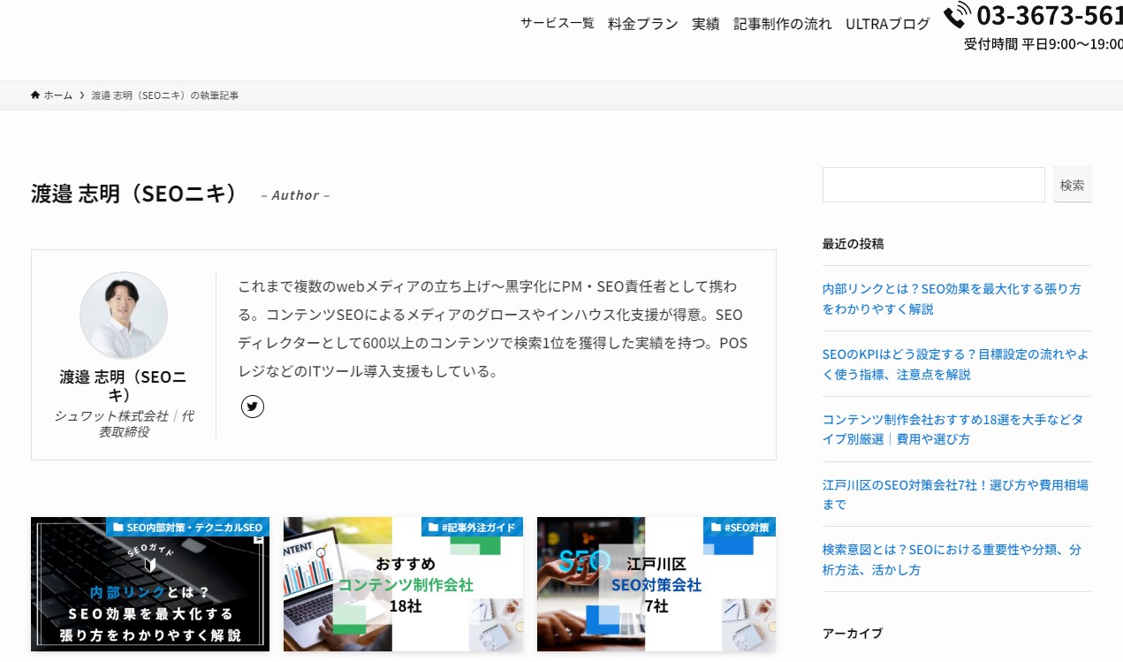Screen dimensions: 1123x662
Task: Click the chevron separator after ホーム breadcrumb
Action: 80,95
